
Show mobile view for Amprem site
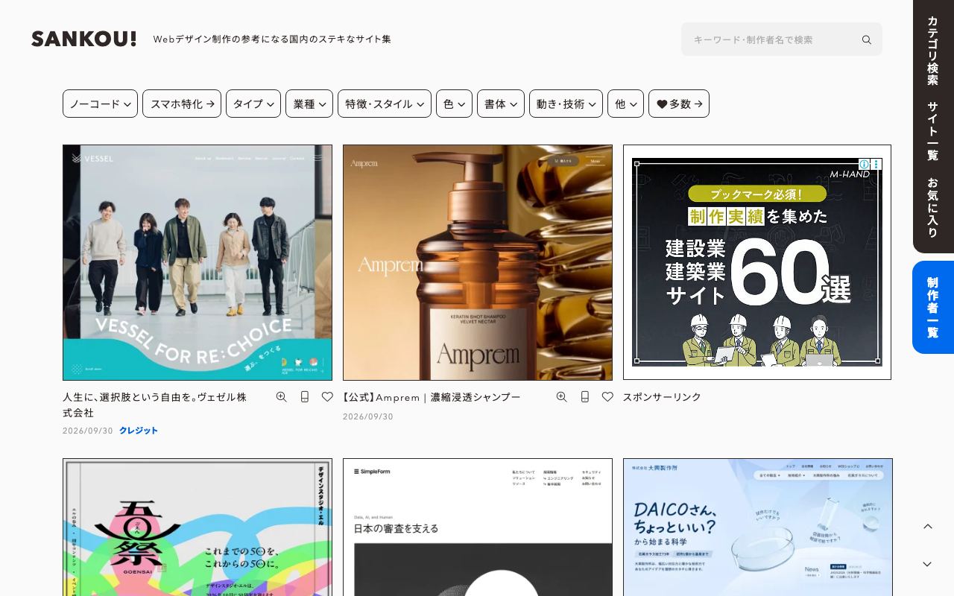click(584, 397)
